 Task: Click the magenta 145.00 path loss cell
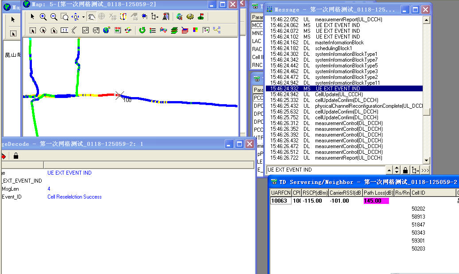pos(376,201)
